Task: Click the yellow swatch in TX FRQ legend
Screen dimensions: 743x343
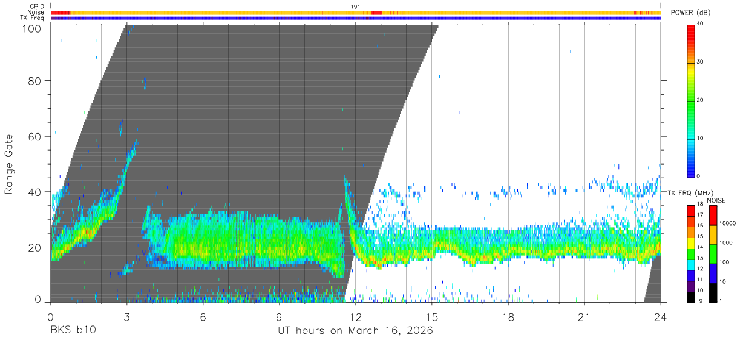Action: tap(692, 243)
